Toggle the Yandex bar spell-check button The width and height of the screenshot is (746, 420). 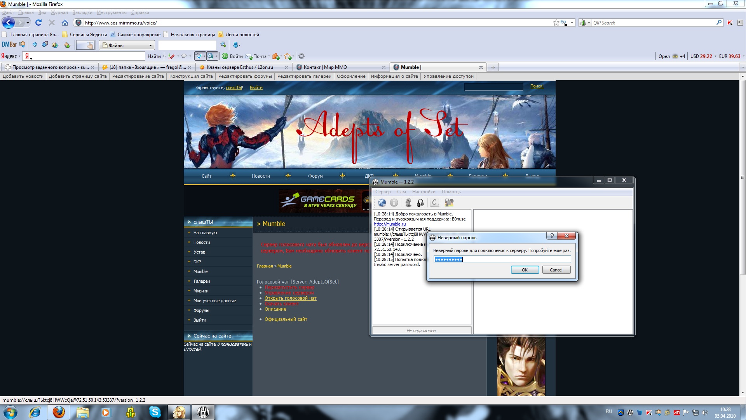(199, 56)
